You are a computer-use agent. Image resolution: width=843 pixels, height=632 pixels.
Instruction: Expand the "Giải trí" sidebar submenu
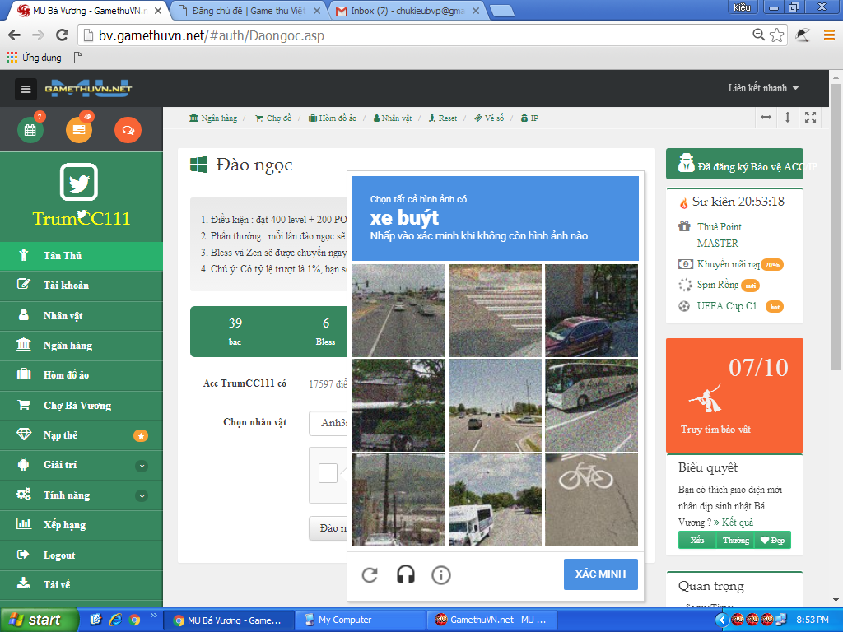(142, 466)
